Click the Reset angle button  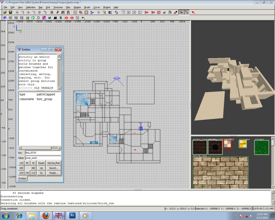tap(41, 163)
